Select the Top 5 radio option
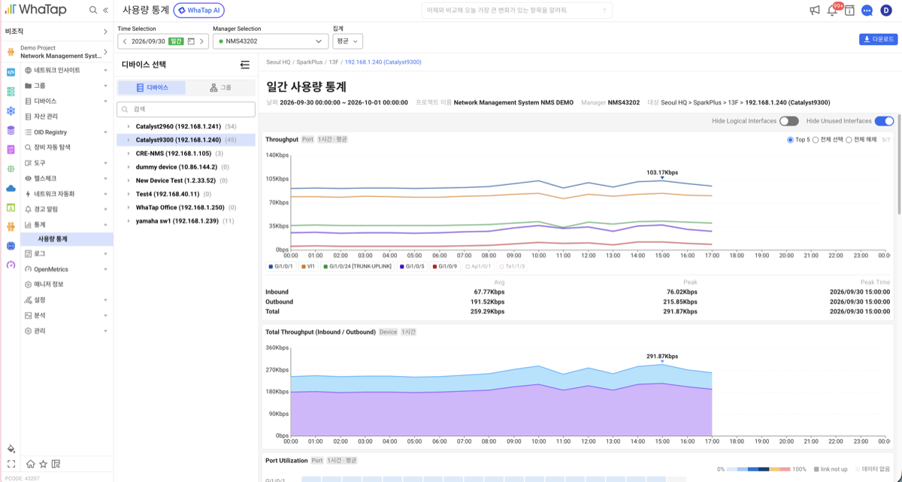902x482 pixels. 790,140
